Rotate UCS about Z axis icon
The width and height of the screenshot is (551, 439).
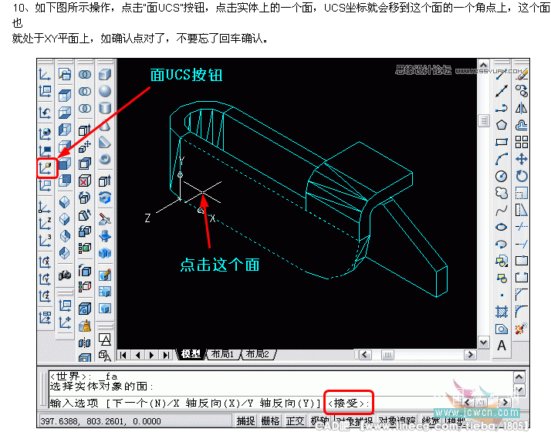[x=46, y=295]
